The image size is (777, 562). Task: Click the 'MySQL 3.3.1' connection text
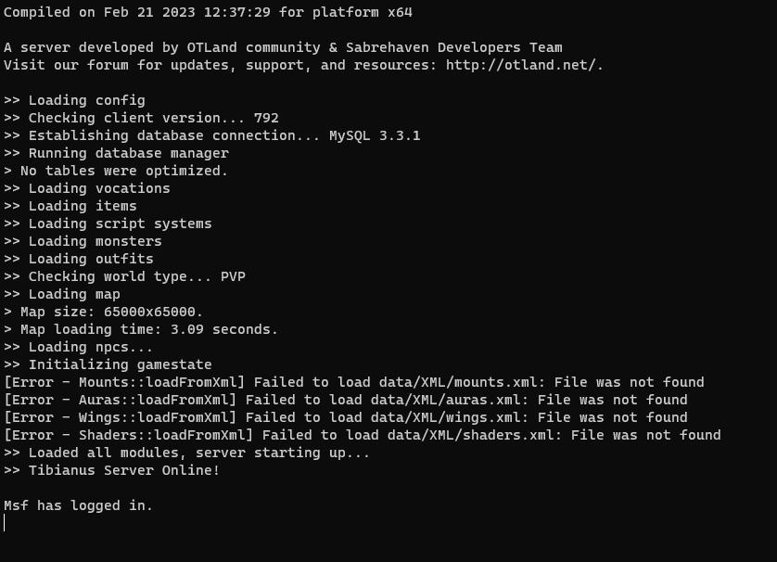coord(375,135)
